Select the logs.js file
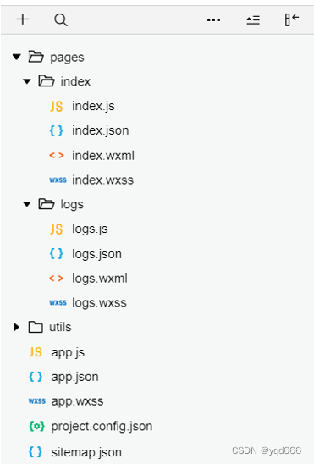This screenshot has height=464, width=314. coord(90,229)
